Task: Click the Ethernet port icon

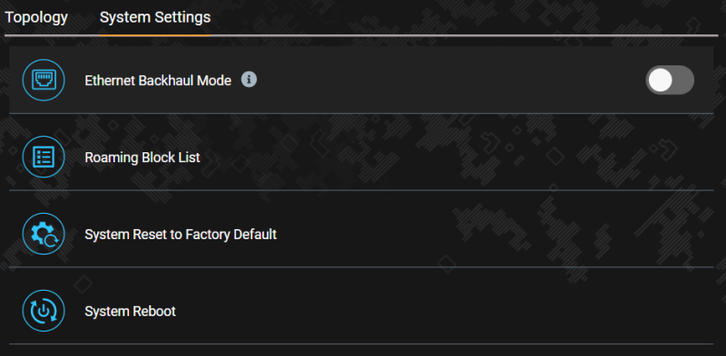Action: coord(44,80)
